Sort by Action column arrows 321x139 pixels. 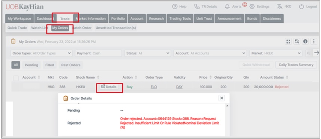[136, 78]
